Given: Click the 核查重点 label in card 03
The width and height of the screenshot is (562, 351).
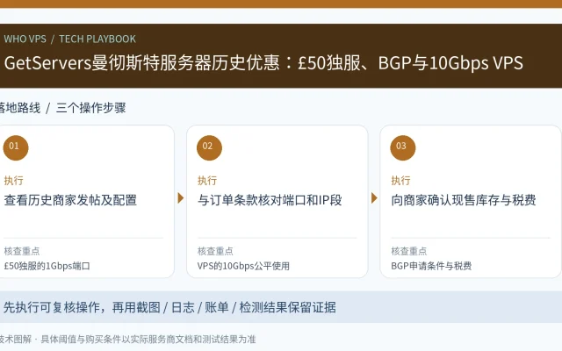Looking at the screenshot, I should (409, 251).
